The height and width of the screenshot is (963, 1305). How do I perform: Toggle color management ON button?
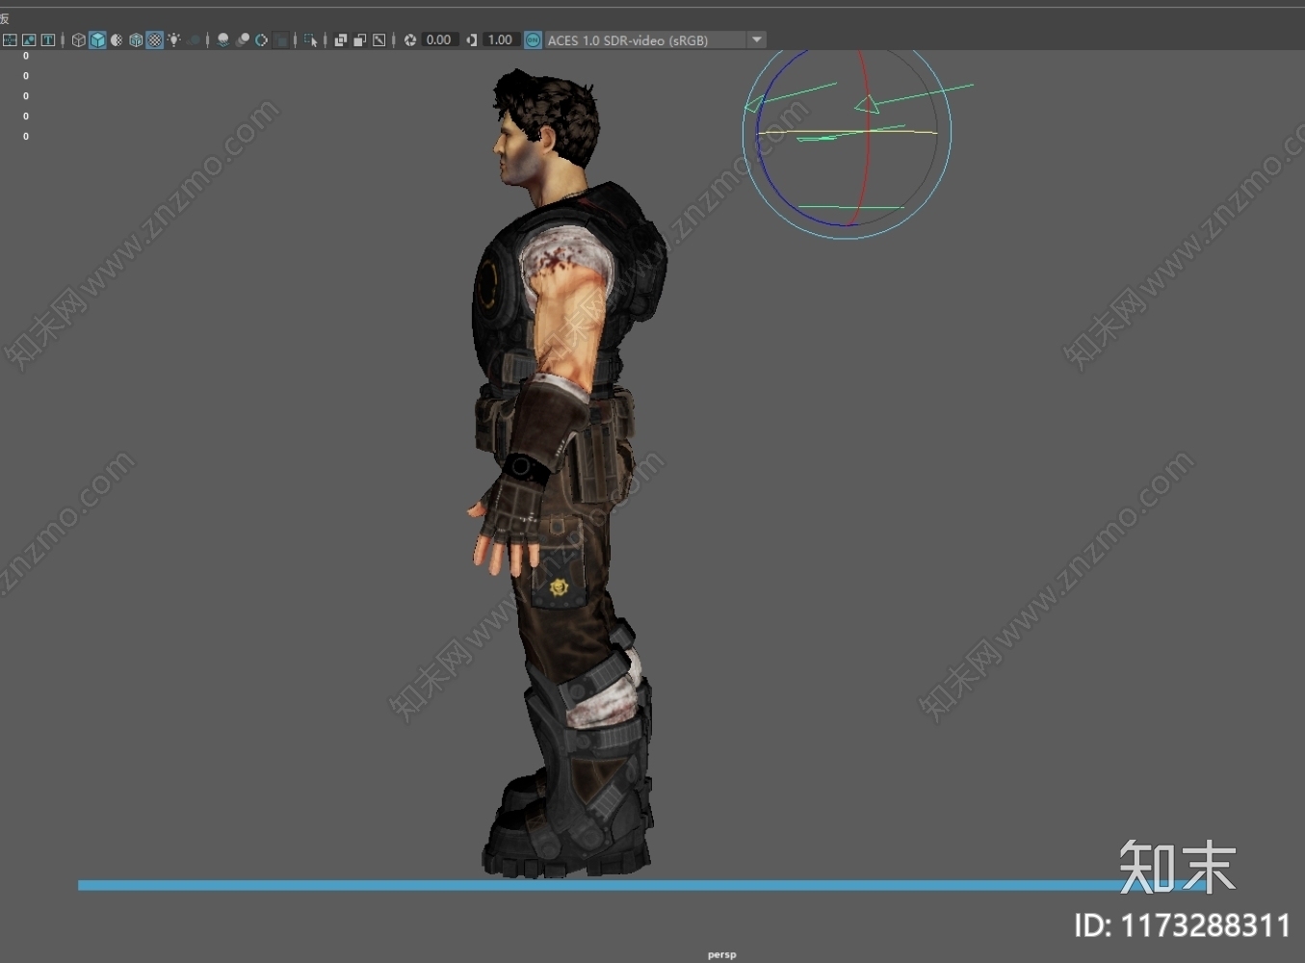tap(533, 39)
